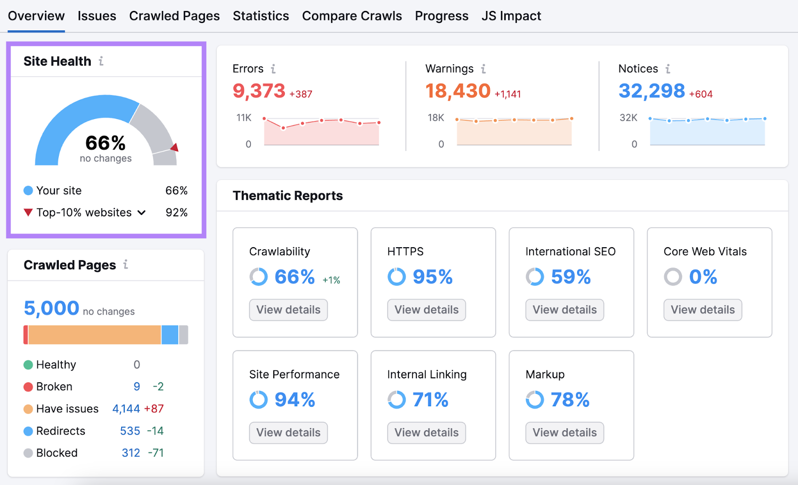The image size is (798, 485).
Task: Click the Internal Linking progress ring icon
Action: [397, 400]
